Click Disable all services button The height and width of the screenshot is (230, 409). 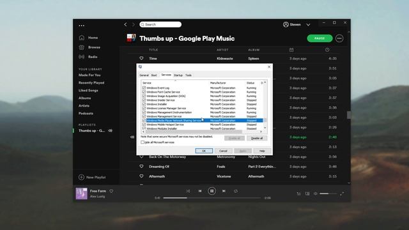(257, 138)
